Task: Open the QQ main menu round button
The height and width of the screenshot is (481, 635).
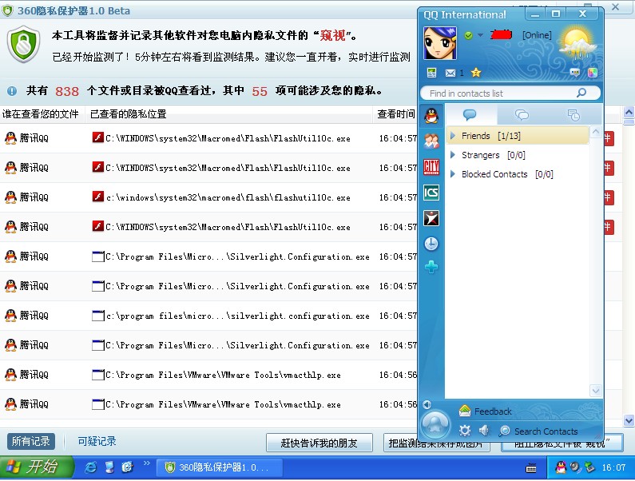Action: 435,425
